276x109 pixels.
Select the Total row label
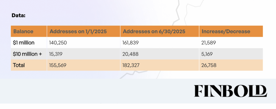19,65
